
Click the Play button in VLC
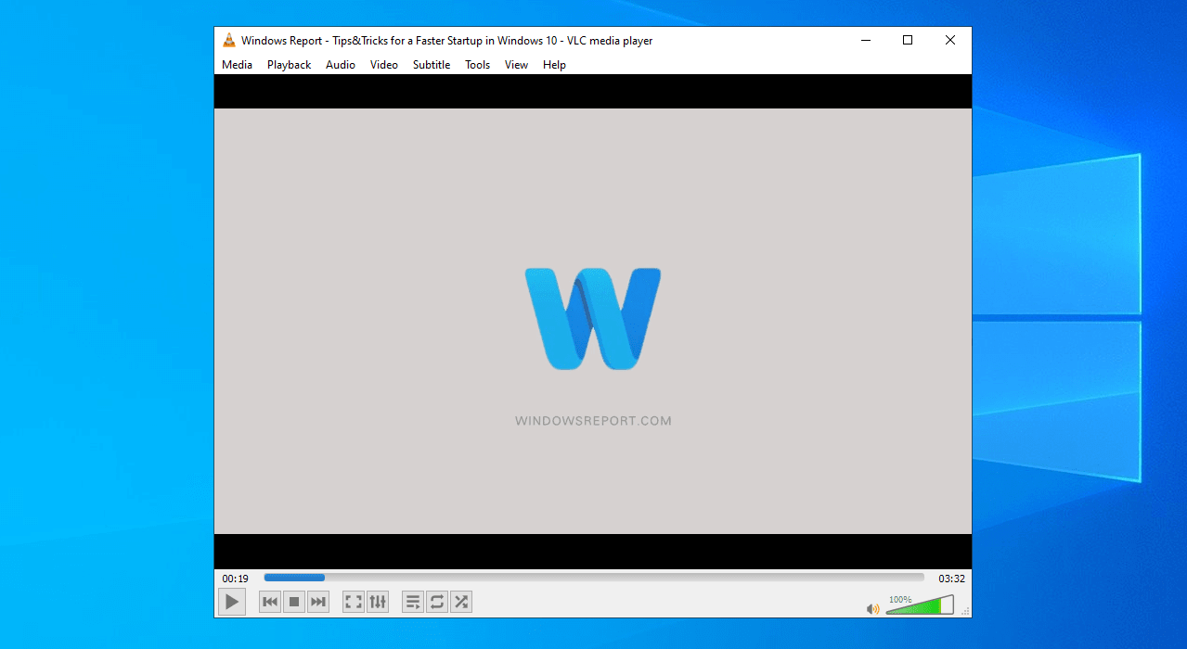(232, 602)
